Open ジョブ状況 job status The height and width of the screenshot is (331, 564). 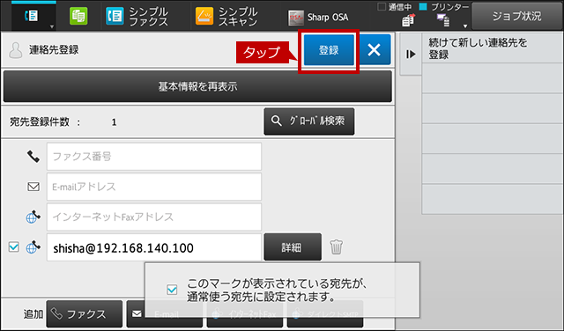click(x=517, y=16)
